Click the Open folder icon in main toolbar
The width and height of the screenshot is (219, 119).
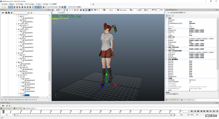click(5, 7)
